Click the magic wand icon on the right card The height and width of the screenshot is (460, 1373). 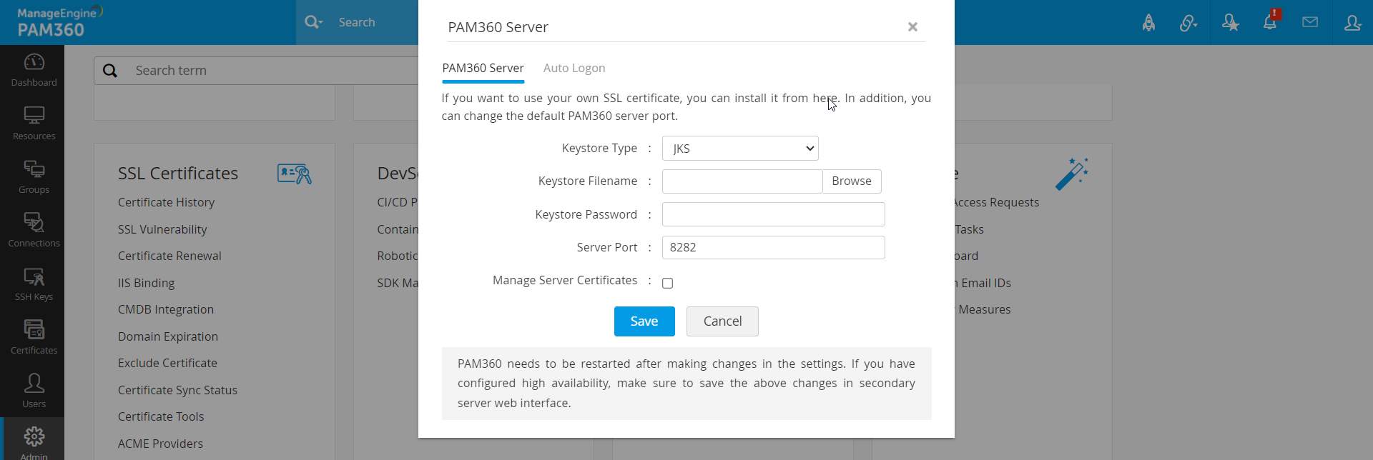tap(1072, 174)
